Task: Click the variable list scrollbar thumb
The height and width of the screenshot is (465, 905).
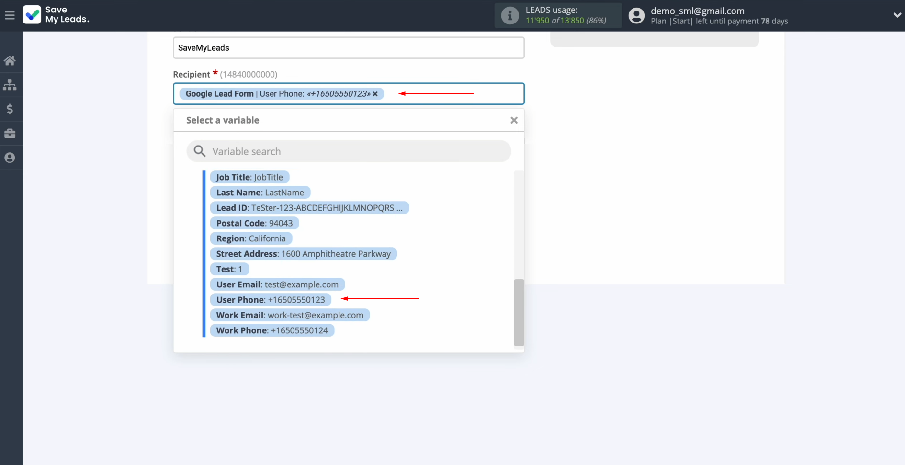Action: point(519,312)
